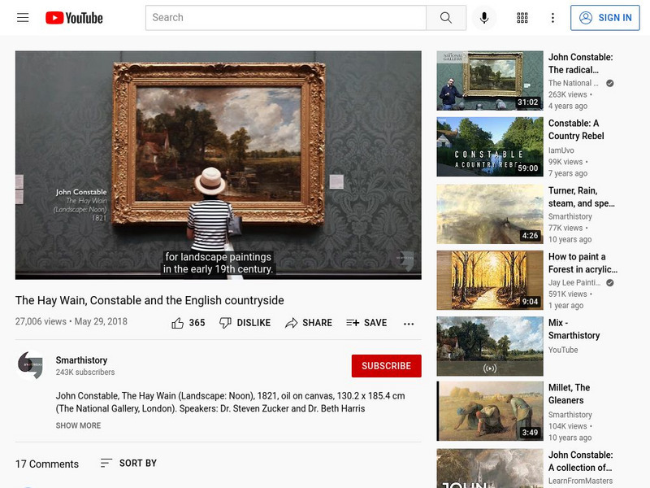Open the SIGN IN page

pyautogui.click(x=605, y=17)
